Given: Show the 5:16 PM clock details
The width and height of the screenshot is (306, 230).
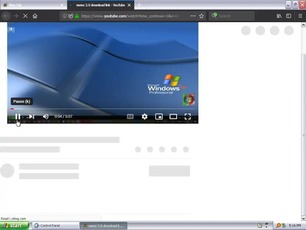Looking at the screenshot, I should [x=295, y=226].
